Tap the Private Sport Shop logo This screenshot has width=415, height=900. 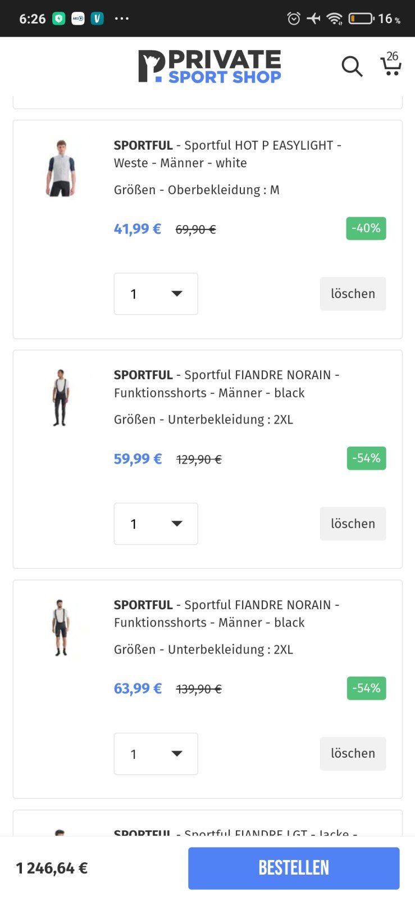[x=209, y=66]
